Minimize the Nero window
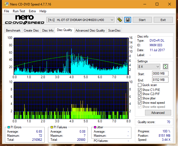The height and width of the screenshot is (146, 178). coord(145,4)
